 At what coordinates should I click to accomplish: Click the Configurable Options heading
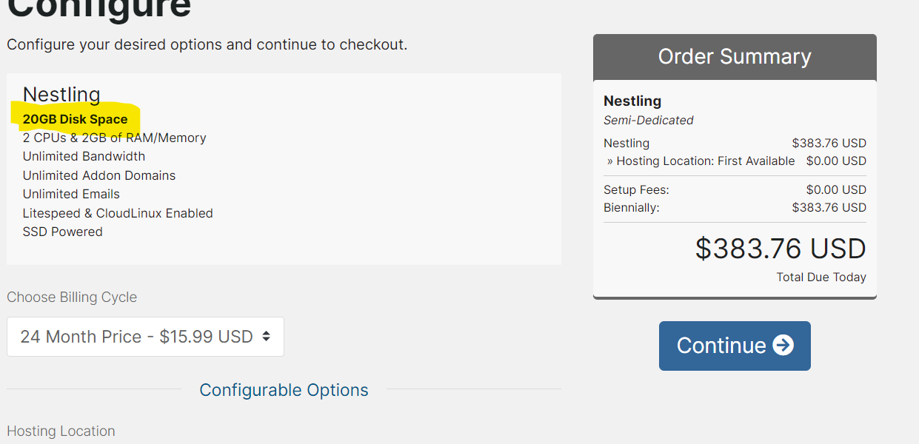[x=284, y=390]
